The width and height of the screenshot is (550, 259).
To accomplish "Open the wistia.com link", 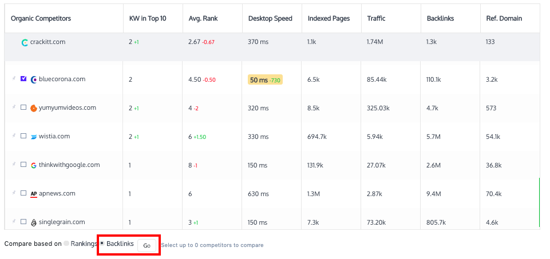I will tap(54, 136).
